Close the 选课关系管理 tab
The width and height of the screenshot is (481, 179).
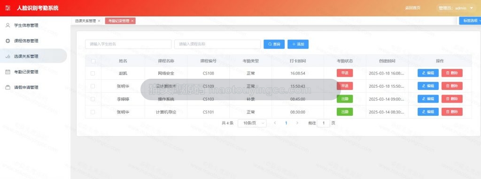tap(99, 21)
